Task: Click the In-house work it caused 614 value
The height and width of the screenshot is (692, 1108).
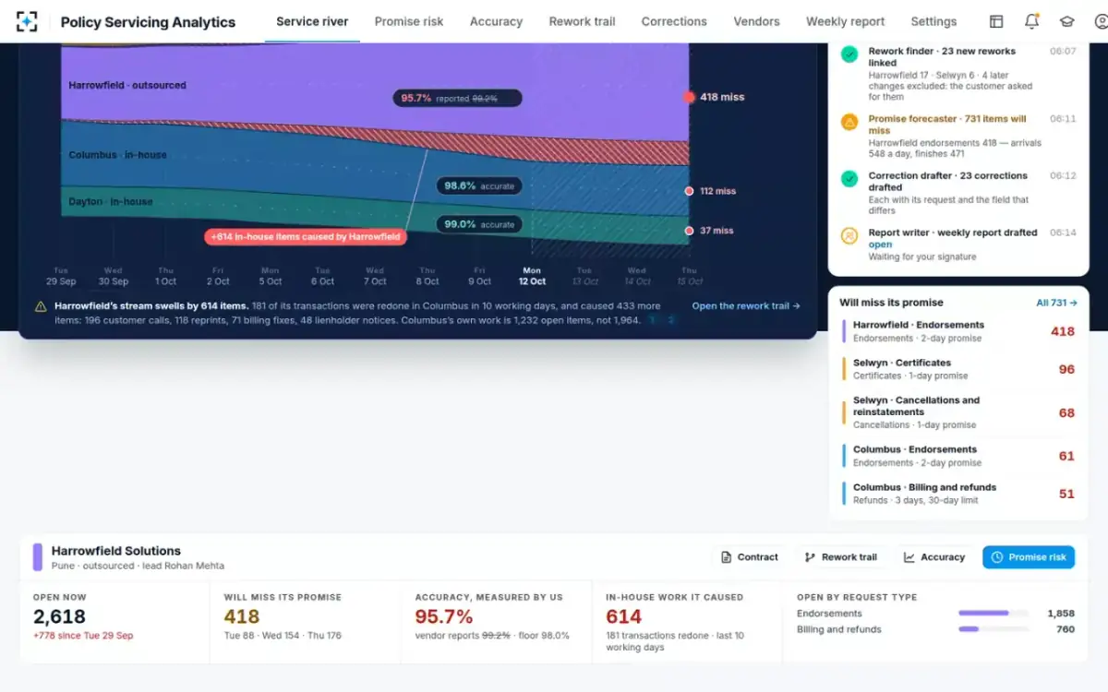Action: pyautogui.click(x=623, y=616)
